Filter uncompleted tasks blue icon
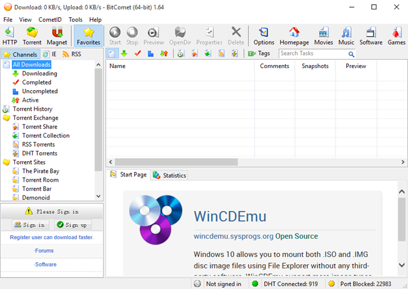The height and width of the screenshot is (289, 408). pos(151,53)
